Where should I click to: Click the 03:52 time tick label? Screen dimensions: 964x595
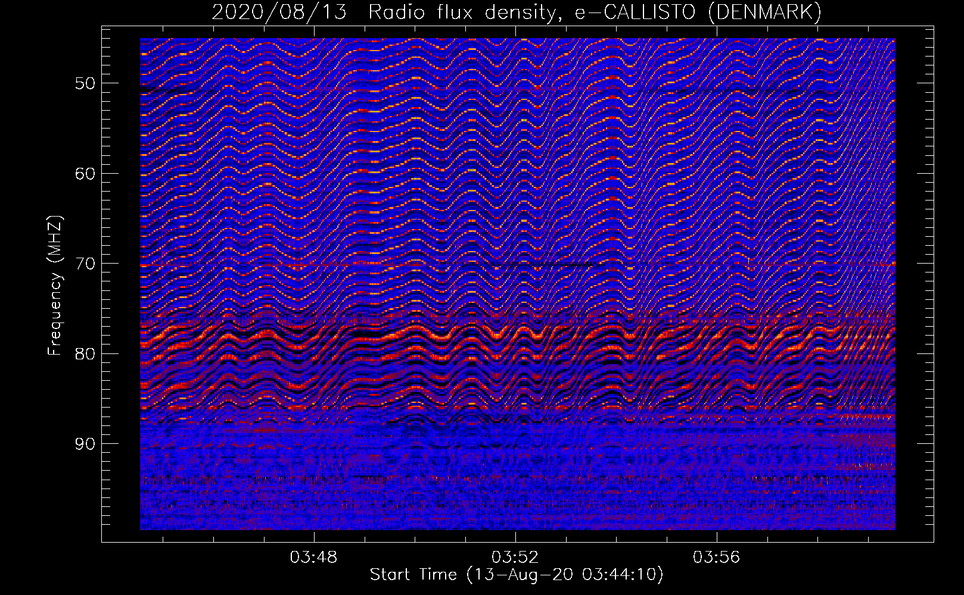[x=515, y=558]
